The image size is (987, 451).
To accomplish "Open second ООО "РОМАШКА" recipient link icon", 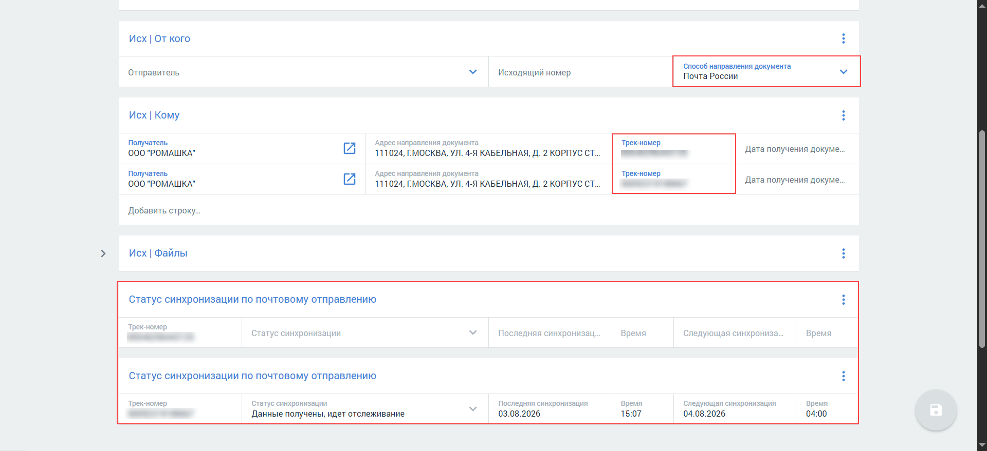I will pos(350,179).
